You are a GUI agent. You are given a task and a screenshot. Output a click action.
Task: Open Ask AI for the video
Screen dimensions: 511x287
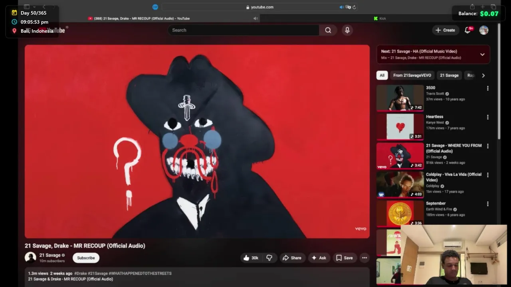319,258
